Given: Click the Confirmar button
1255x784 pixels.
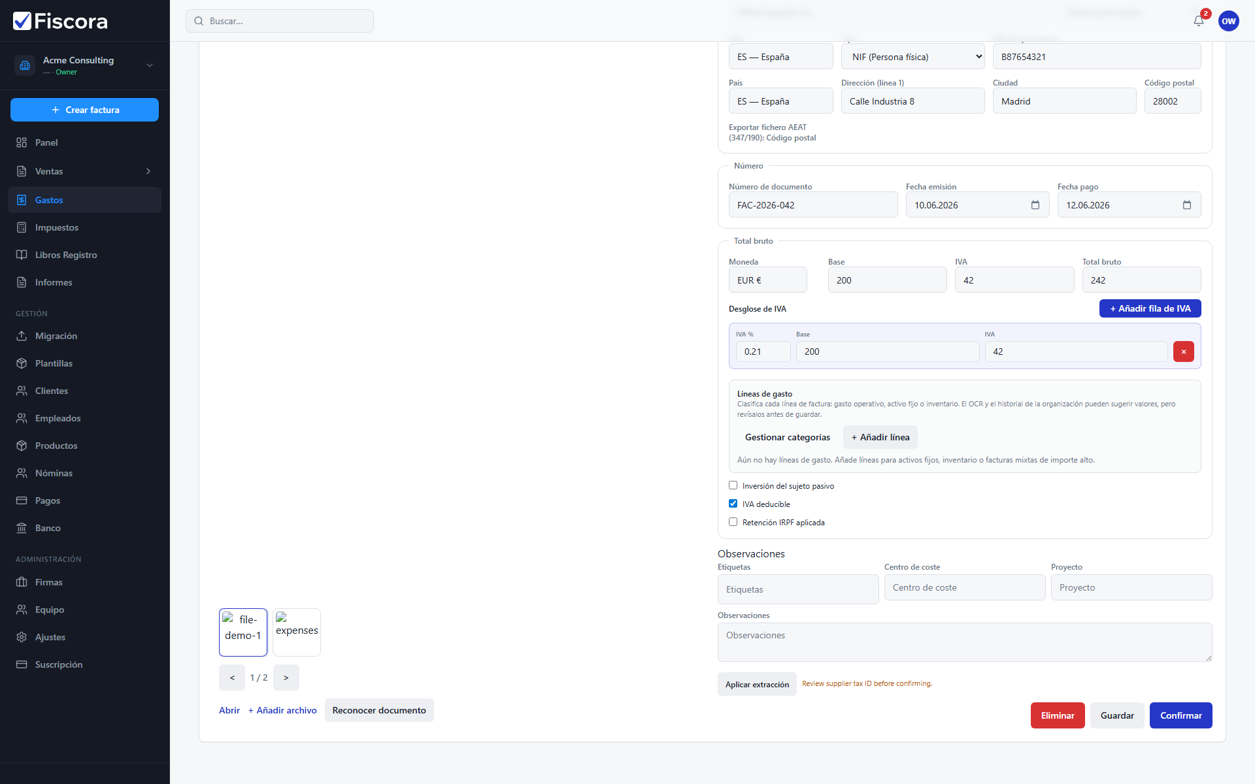Looking at the screenshot, I should click(x=1180, y=715).
